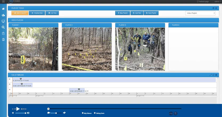Image resolution: width=222 pixels, height=117 pixels.
Task: Collapse the Playlist Tools panel
Action: click(x=213, y=8)
